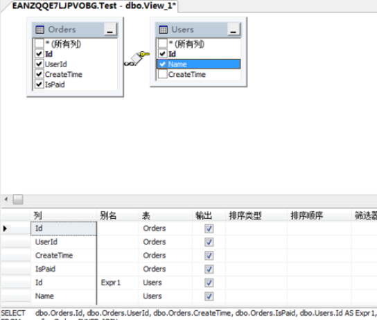Toggle output checkbox for IsPaid row

pos(209,269)
